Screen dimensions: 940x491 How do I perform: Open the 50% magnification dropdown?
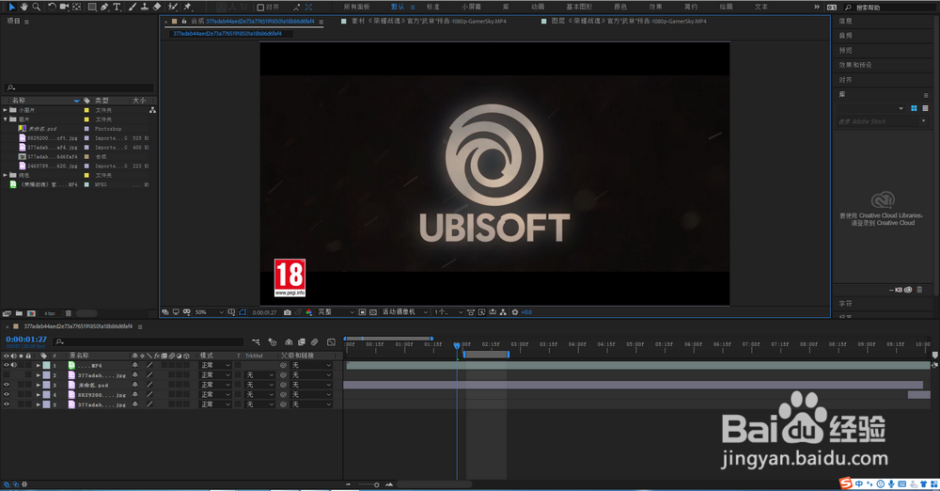coord(210,312)
